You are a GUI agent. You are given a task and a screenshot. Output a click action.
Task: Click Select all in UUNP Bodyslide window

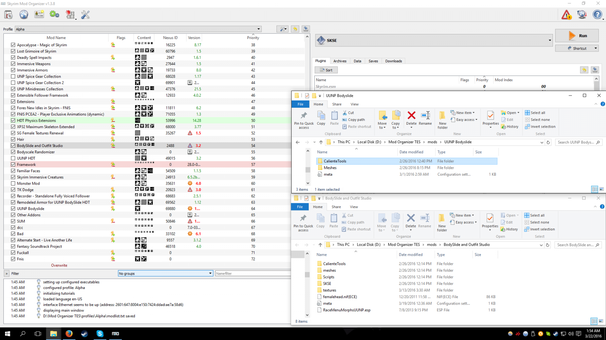[535, 113]
